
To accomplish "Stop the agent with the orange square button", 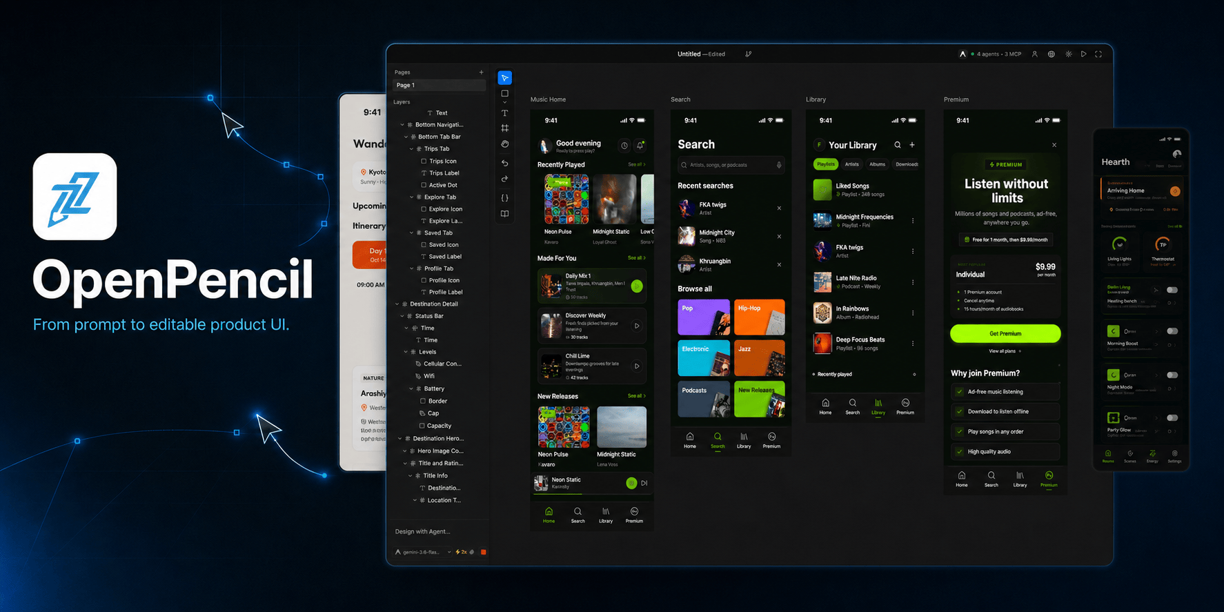I will click(x=484, y=552).
